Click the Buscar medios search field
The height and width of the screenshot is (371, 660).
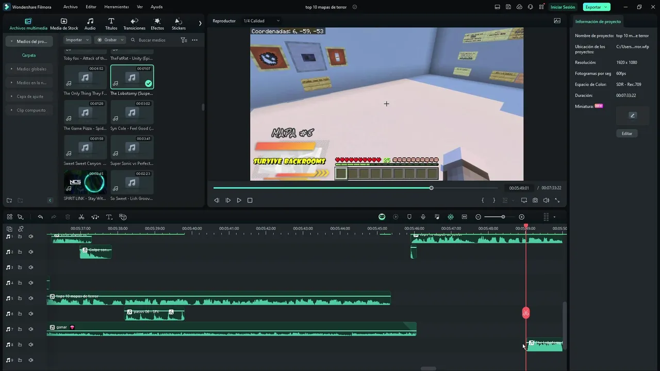[152, 40]
